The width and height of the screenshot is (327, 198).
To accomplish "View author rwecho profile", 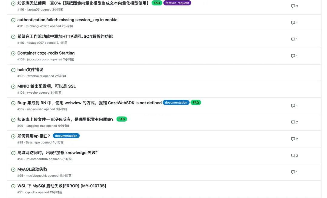I will (x=32, y=92).
